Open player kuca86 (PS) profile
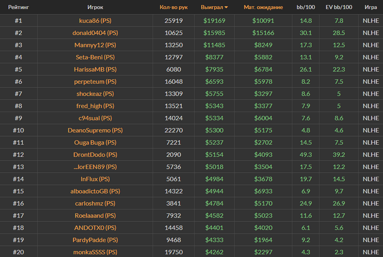 (x=95, y=20)
